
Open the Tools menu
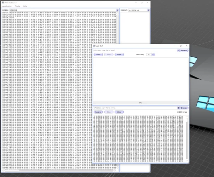tap(17, 6)
